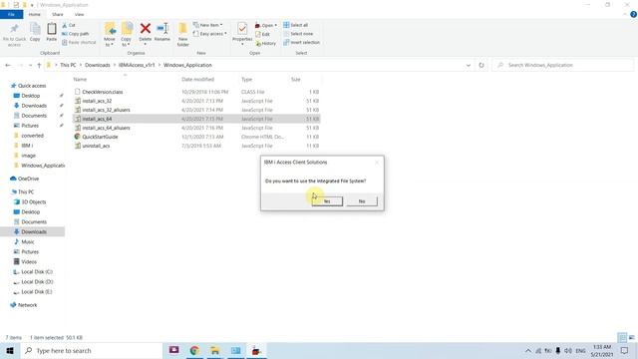Click History in the Open group
638x359 pixels.
266,43
